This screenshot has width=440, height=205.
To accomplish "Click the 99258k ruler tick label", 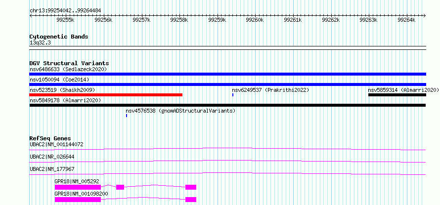I will [x=179, y=20].
